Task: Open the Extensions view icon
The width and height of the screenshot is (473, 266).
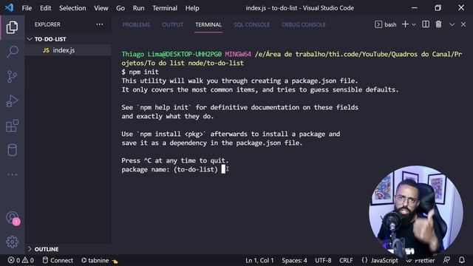Action: 12,126
